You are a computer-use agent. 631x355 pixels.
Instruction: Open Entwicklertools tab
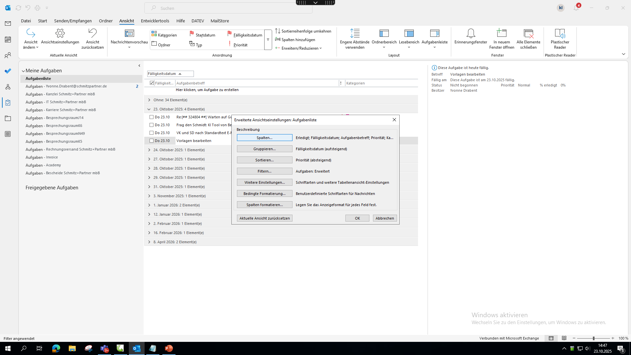155,21
